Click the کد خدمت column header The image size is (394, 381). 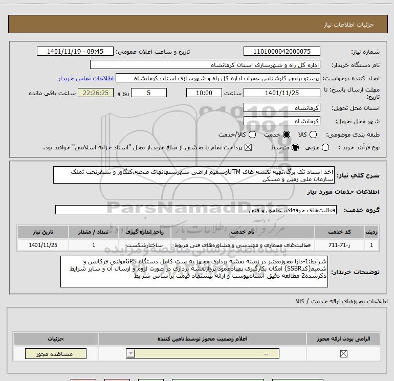point(339,232)
